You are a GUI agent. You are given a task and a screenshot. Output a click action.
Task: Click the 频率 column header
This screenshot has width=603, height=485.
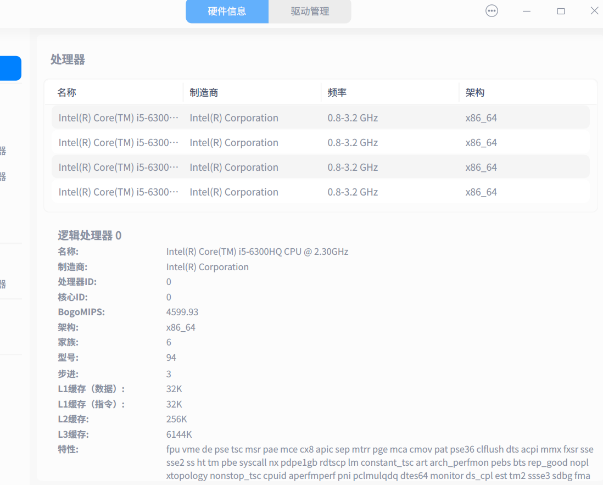[336, 92]
